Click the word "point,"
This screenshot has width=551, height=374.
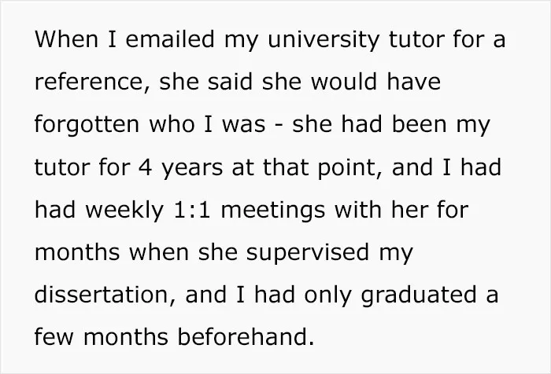tap(349, 169)
